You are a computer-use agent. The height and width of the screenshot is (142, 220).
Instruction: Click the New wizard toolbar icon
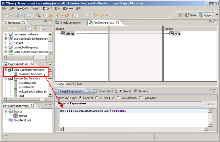pyautogui.click(x=7, y=15)
